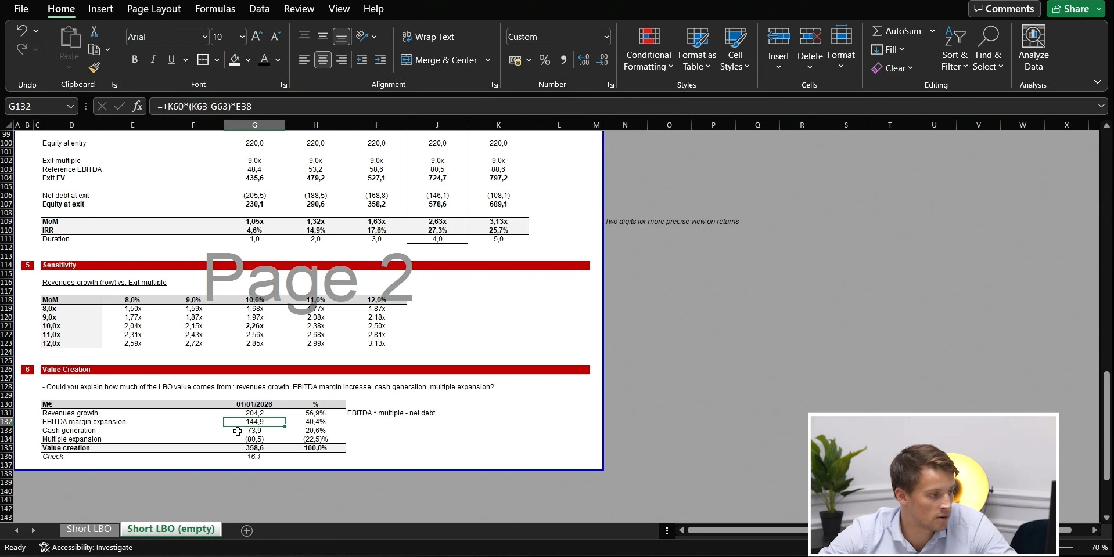Image resolution: width=1114 pixels, height=557 pixels.
Task: Open Orientation text rotation tool
Action: click(x=362, y=36)
